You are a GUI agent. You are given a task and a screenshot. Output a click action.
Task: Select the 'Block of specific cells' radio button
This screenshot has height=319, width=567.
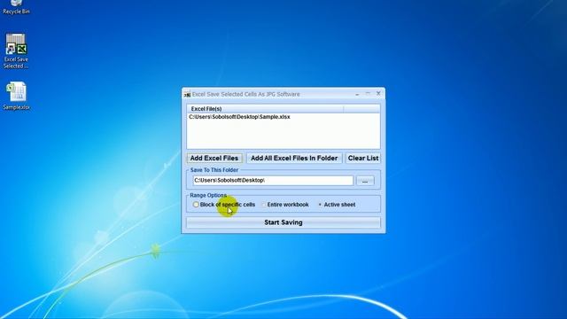point(196,205)
